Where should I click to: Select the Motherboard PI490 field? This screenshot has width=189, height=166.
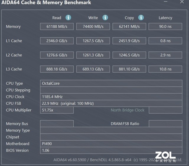[x=111, y=144]
